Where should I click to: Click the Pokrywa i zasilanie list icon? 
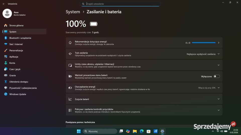click(x=70, y=110)
